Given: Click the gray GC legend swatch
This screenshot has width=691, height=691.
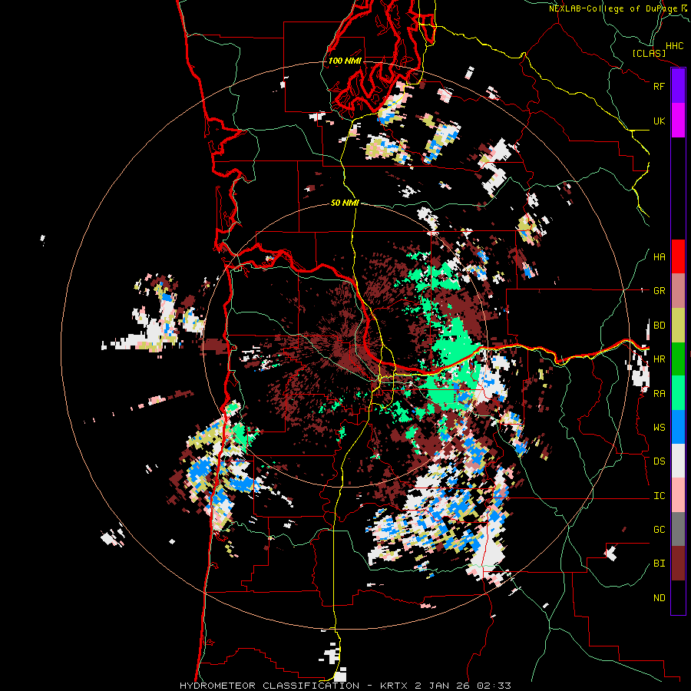Looking at the screenshot, I should point(678,529).
